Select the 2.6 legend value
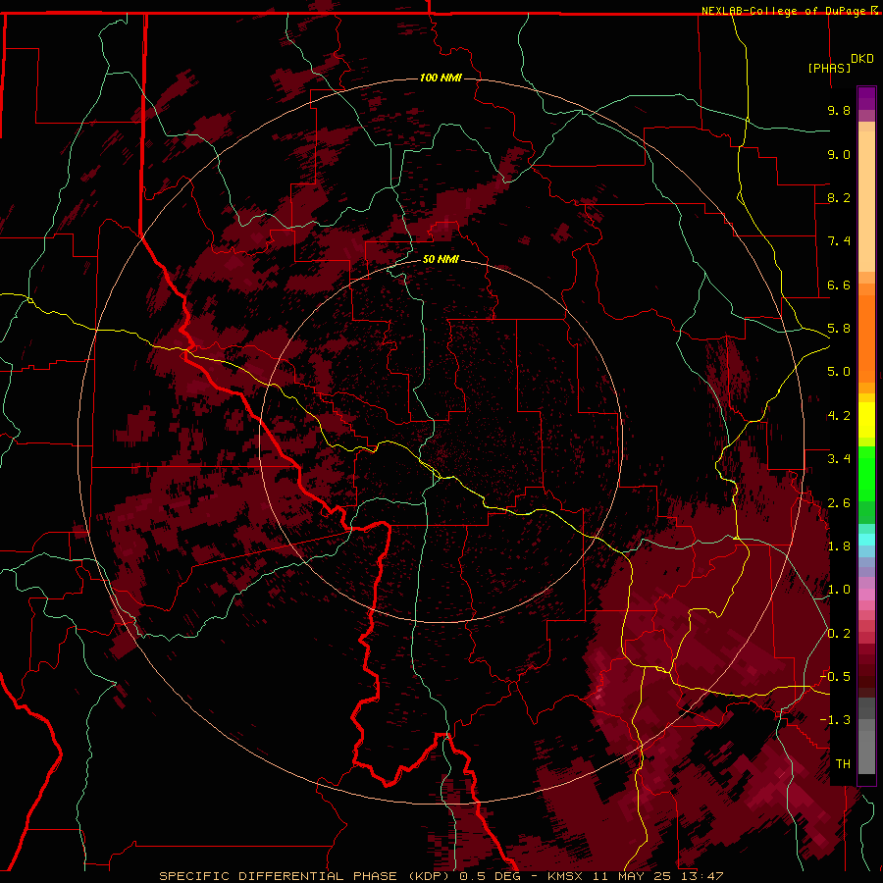 tap(839, 503)
